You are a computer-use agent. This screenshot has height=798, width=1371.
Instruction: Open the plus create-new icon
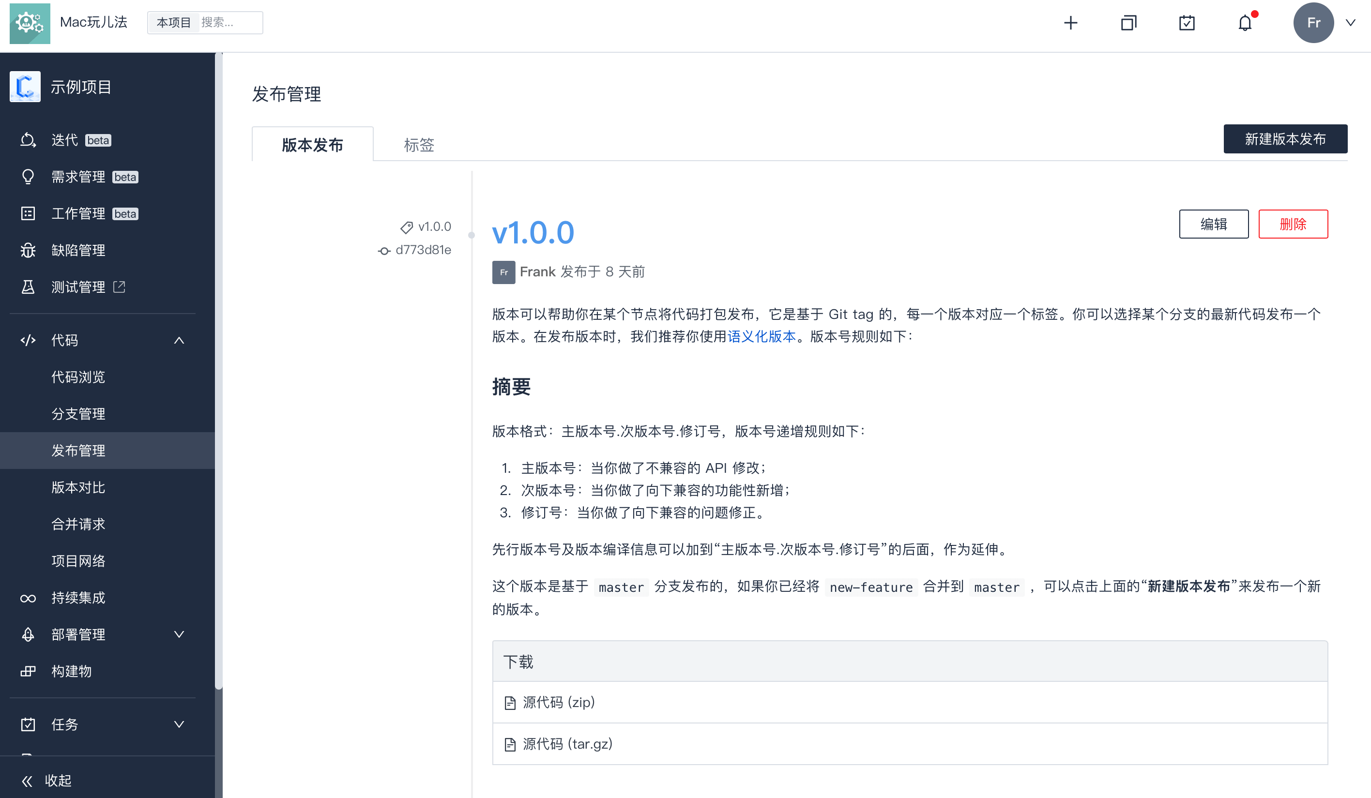click(x=1070, y=23)
